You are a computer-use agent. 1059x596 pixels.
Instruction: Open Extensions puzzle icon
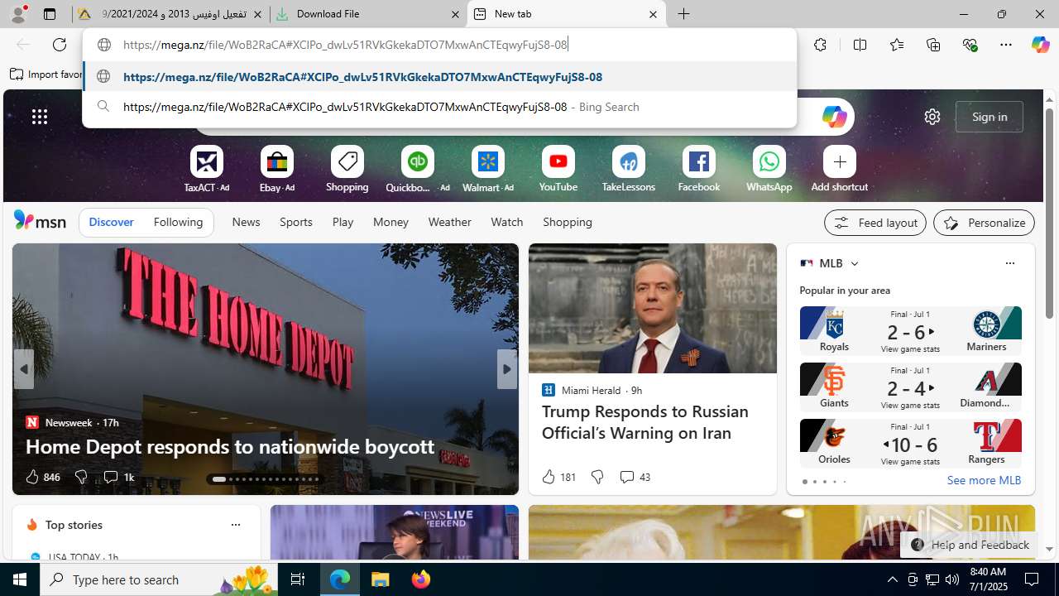click(x=820, y=45)
